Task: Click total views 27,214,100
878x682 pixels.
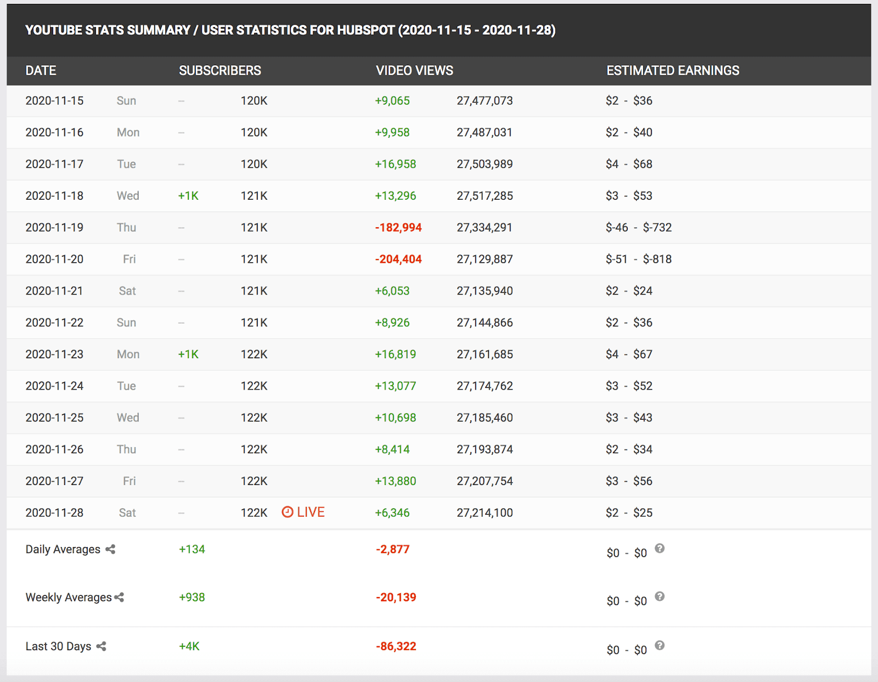Action: 485,513
